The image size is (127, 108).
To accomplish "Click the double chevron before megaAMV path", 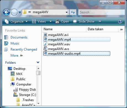I will pyautogui.click(x=30, y=12).
